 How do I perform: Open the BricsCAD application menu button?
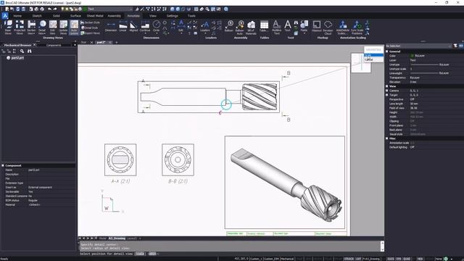[x=5, y=16]
